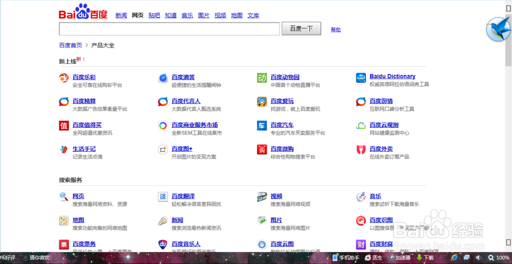Click the description '中国首个动物直播平台'
The image size is (512, 264).
[295, 85]
